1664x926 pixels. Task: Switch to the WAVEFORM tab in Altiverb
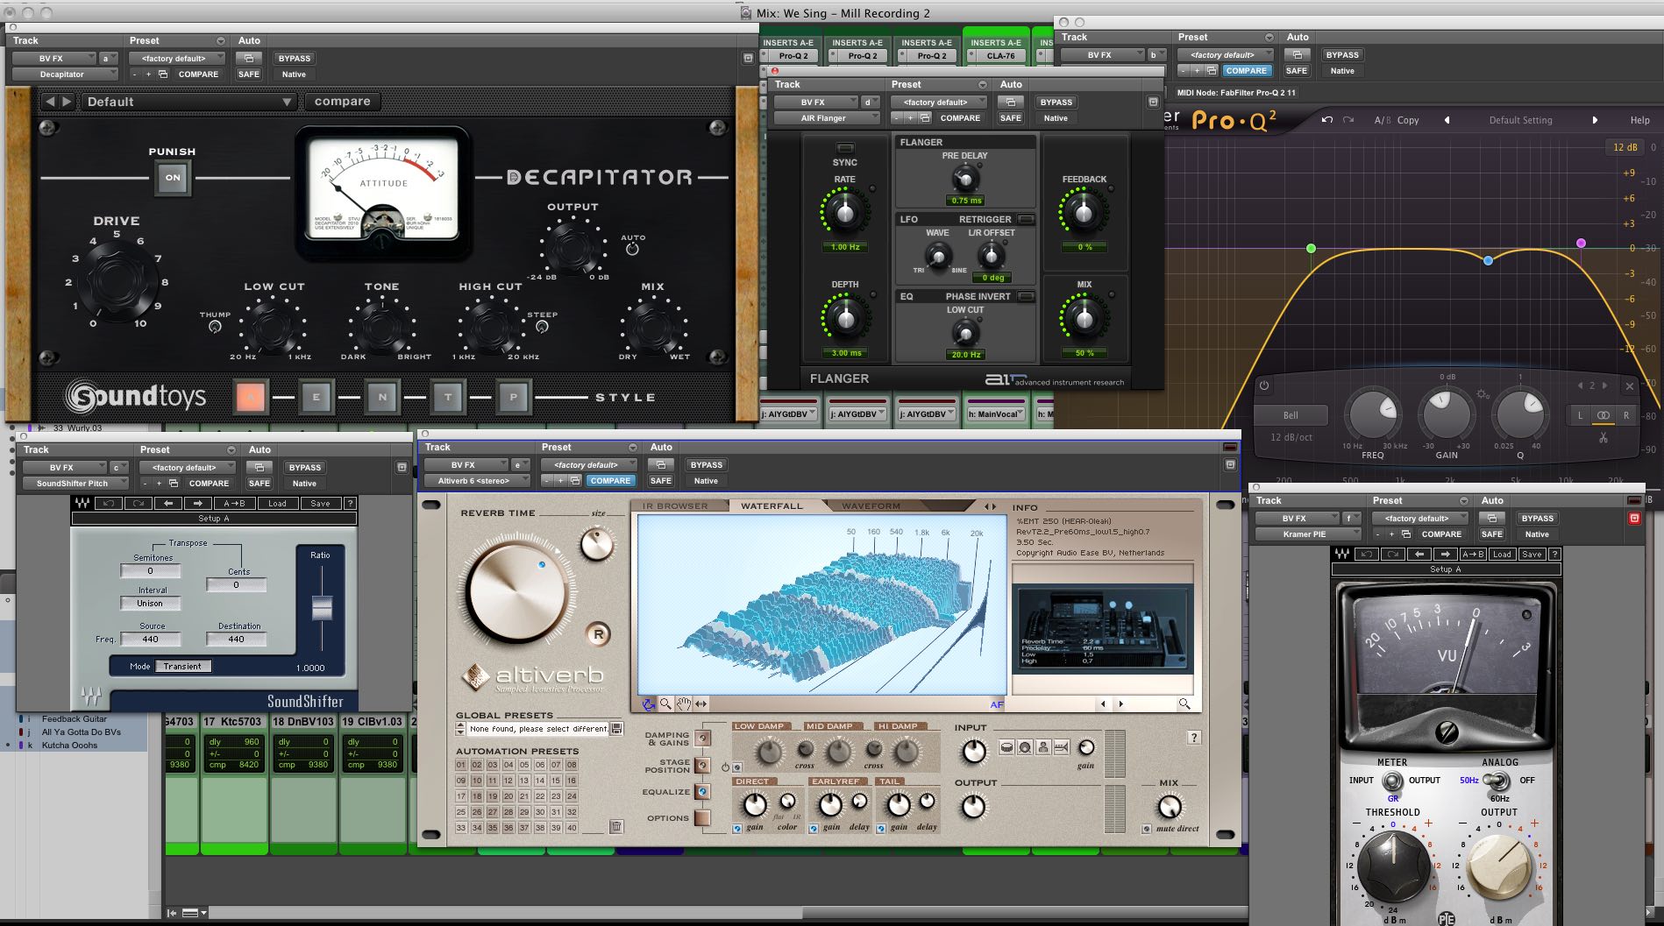click(x=871, y=506)
